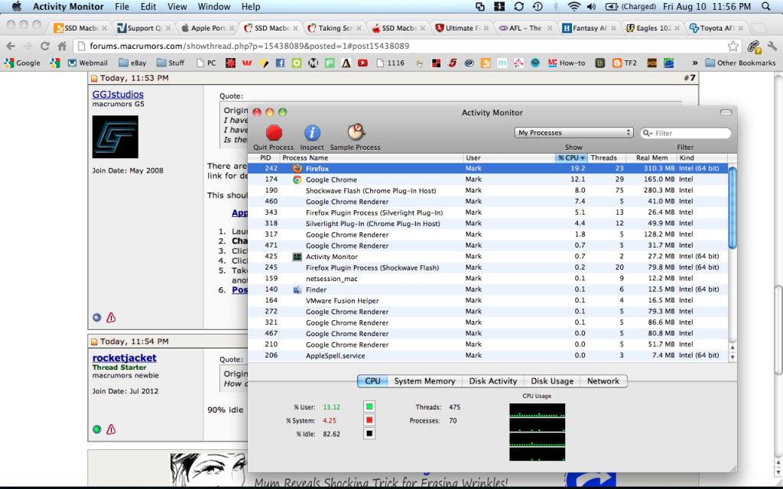The width and height of the screenshot is (783, 489).
Task: Open the eBay bookmarks folder
Action: pos(132,63)
